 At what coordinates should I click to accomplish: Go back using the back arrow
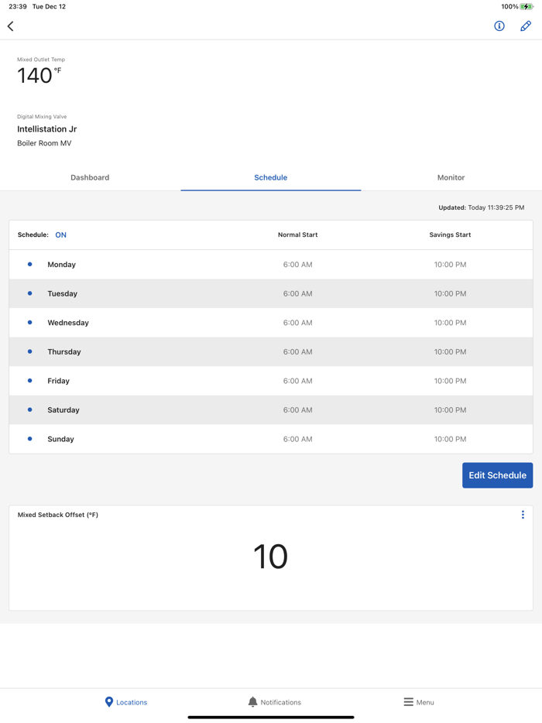pos(11,26)
